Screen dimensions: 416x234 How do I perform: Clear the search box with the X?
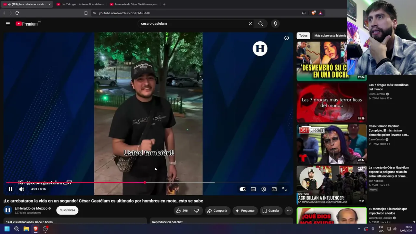[x=250, y=24]
